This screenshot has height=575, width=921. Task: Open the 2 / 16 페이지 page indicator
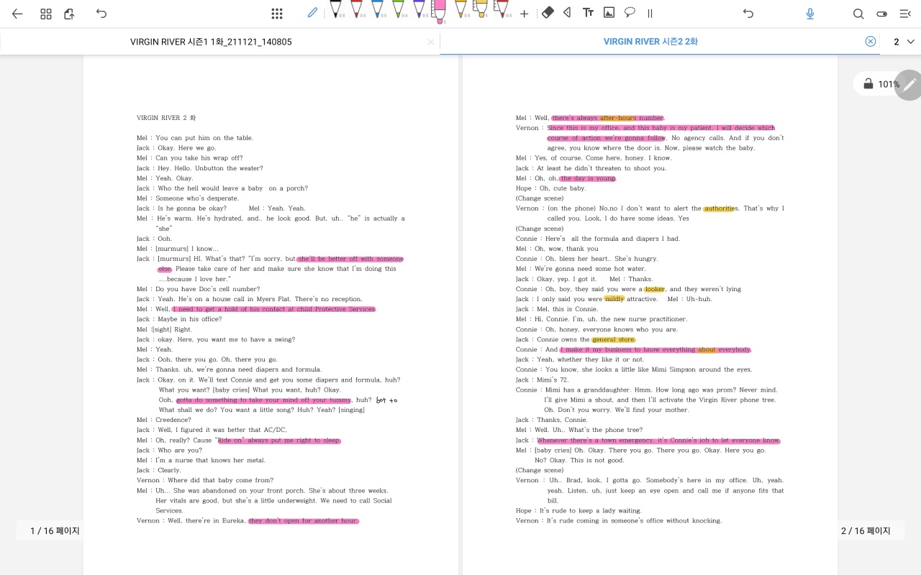tap(866, 531)
